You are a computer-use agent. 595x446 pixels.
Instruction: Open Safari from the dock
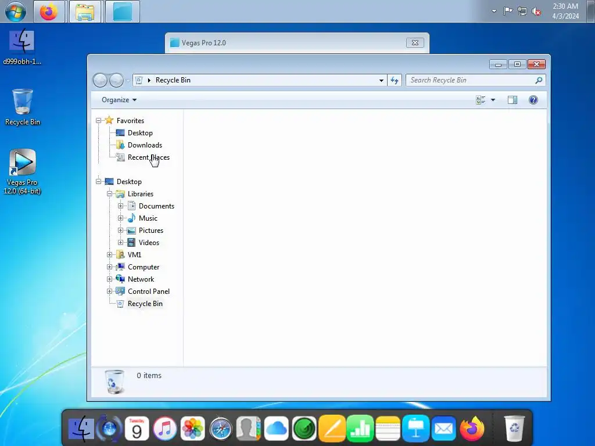coord(221,429)
